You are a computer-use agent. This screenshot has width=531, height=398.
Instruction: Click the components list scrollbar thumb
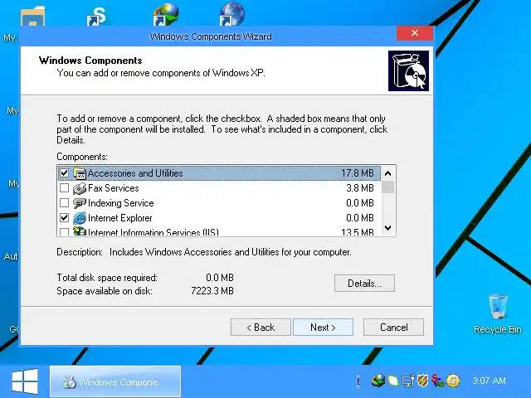[387, 187]
